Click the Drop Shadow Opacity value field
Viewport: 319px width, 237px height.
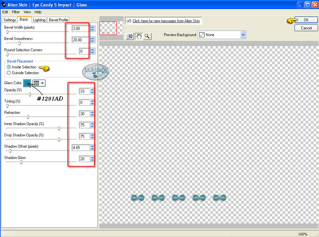click(85, 136)
